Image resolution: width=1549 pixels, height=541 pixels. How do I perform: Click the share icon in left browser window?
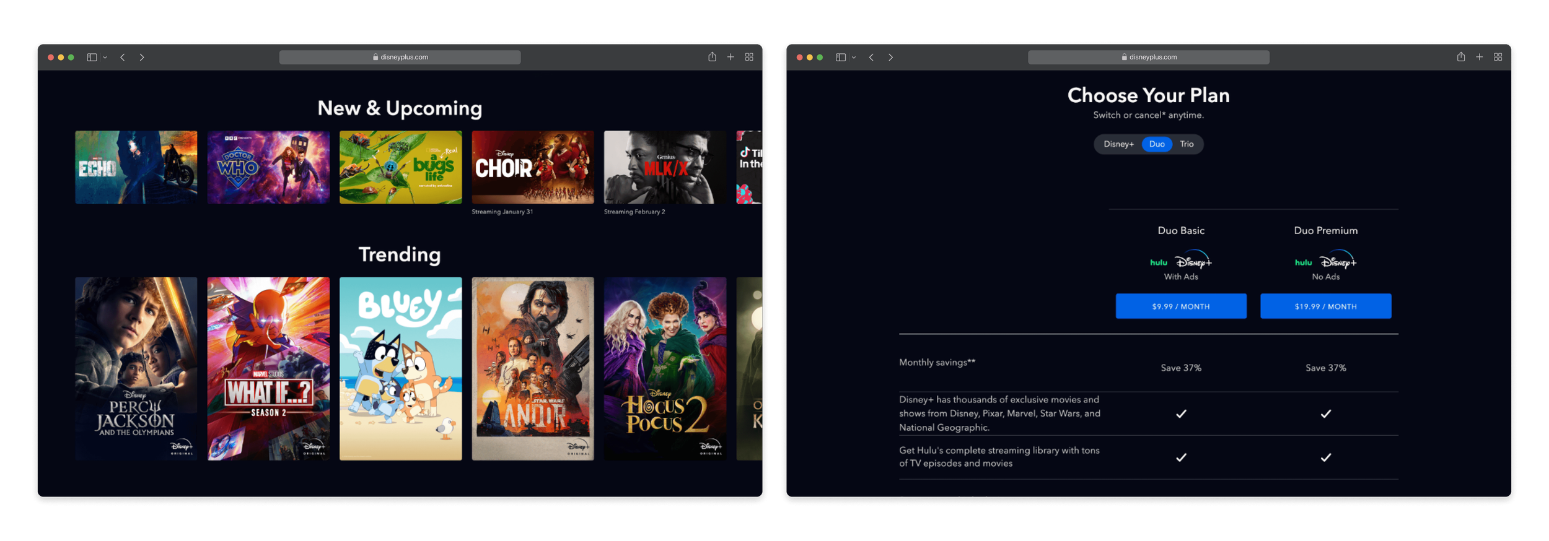712,57
